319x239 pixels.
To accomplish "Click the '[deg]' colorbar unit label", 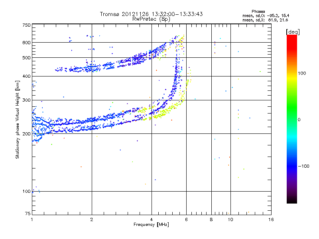I will (293, 32).
